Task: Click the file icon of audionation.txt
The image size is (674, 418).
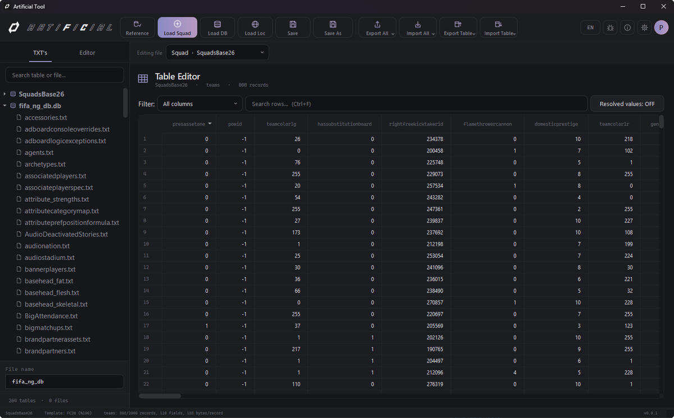Action: [x=19, y=246]
